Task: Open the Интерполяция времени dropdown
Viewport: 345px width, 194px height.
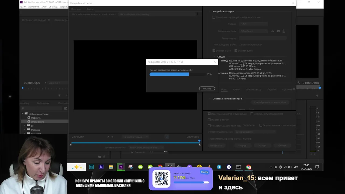Action: pos(255,132)
